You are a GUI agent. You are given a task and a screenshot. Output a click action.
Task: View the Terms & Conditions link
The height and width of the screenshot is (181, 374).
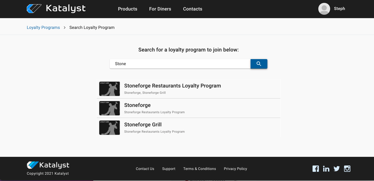(x=200, y=169)
